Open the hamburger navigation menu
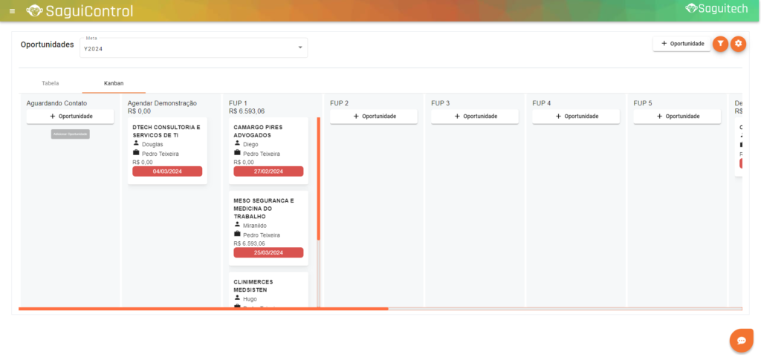The height and width of the screenshot is (360, 761). pos(12,11)
